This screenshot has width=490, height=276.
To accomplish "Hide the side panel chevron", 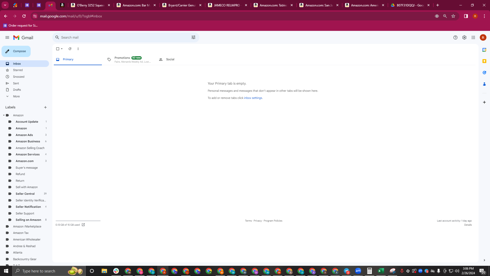I will click(x=484, y=260).
